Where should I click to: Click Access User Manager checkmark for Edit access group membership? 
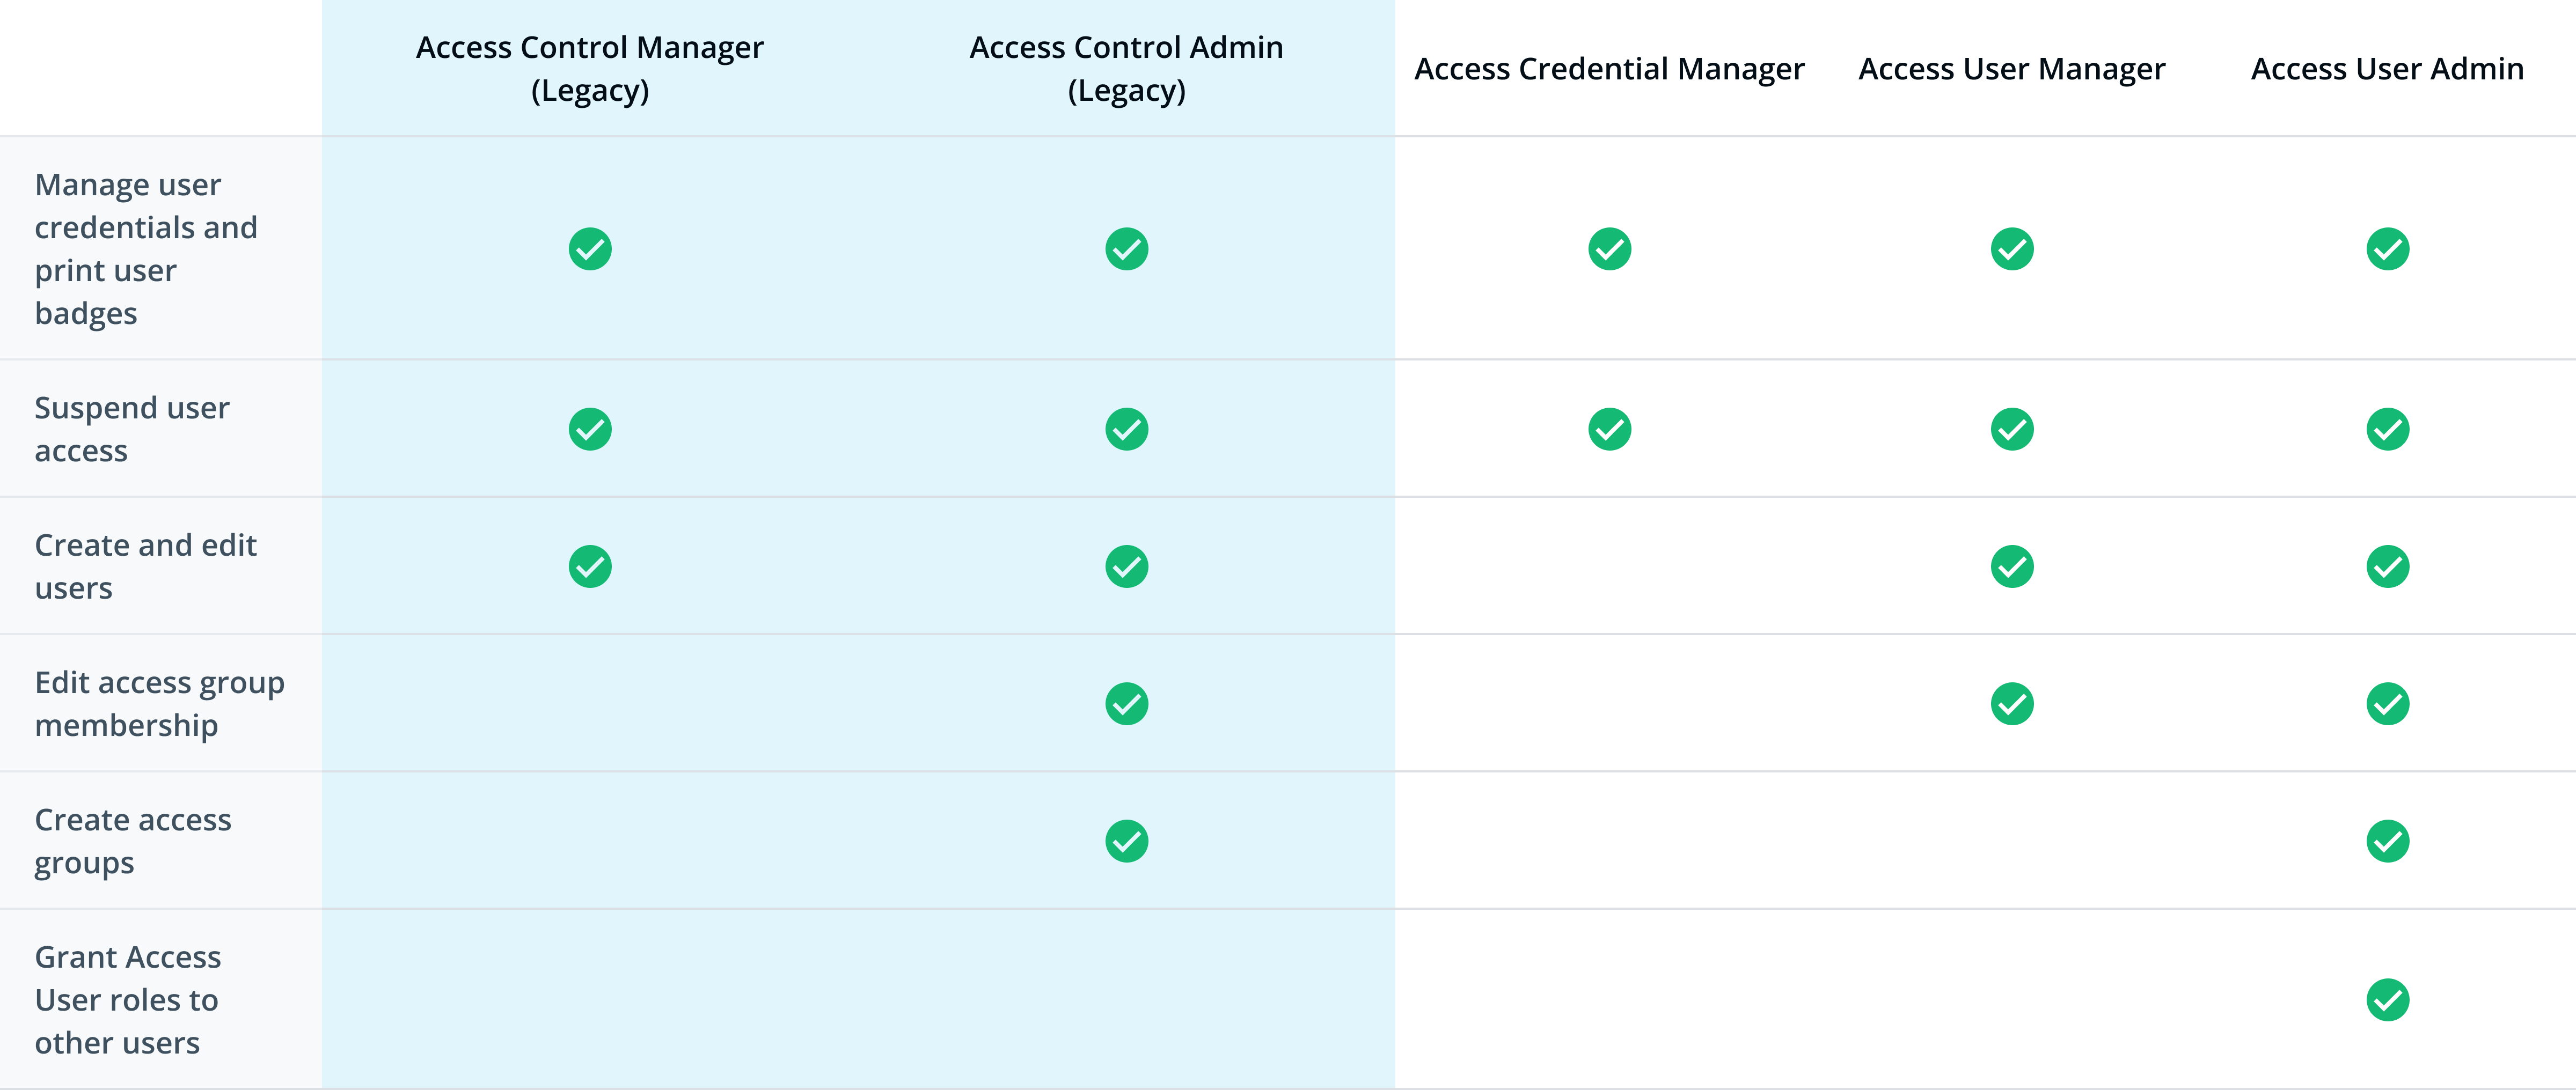[2012, 703]
